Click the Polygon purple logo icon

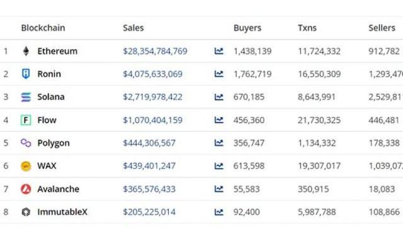tap(26, 143)
